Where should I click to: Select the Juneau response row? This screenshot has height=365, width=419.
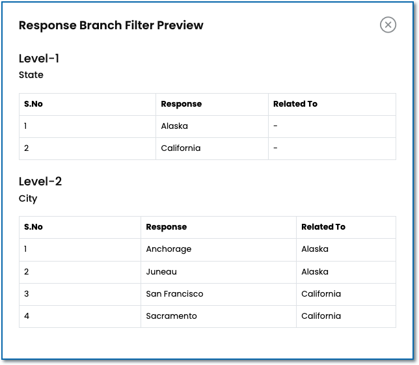click(161, 272)
